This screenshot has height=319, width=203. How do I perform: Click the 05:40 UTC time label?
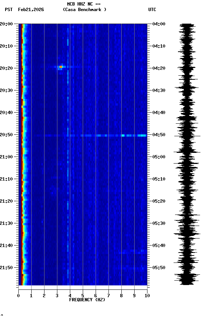(x=159, y=246)
